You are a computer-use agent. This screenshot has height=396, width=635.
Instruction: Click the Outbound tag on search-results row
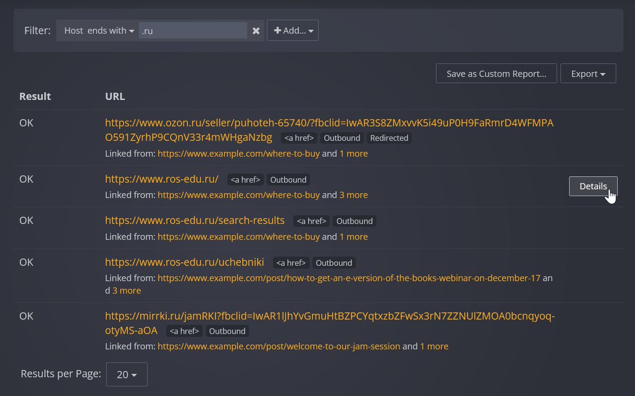click(x=355, y=221)
